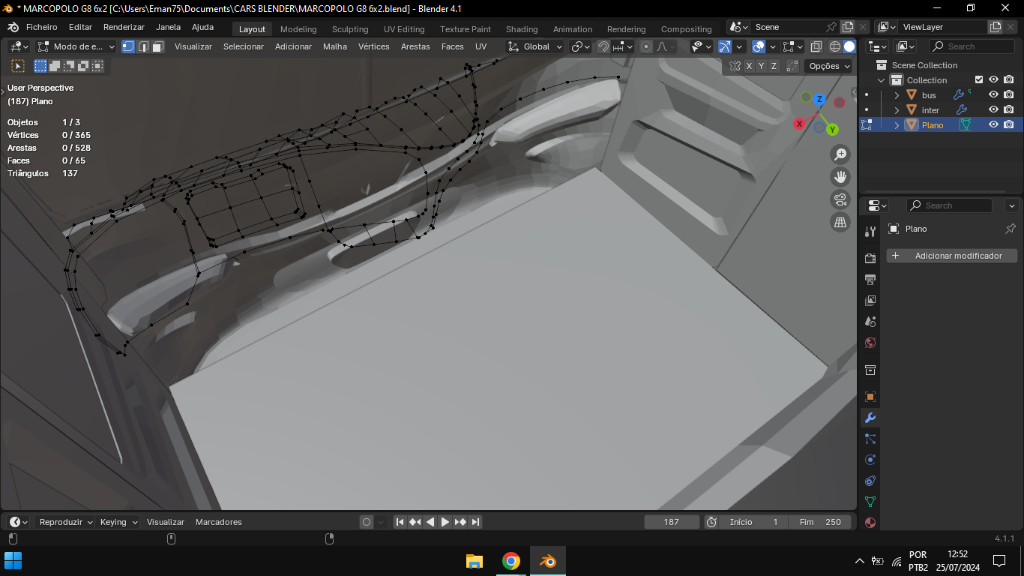Toggle camera view gizmo
The height and width of the screenshot is (576, 1024).
pyautogui.click(x=840, y=199)
